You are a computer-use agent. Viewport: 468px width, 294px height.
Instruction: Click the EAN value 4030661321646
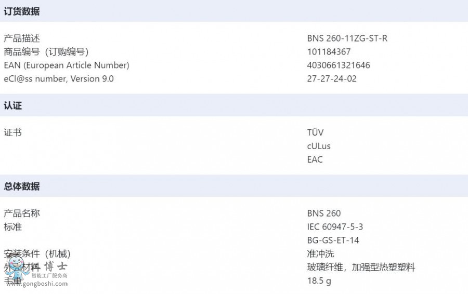coord(339,65)
